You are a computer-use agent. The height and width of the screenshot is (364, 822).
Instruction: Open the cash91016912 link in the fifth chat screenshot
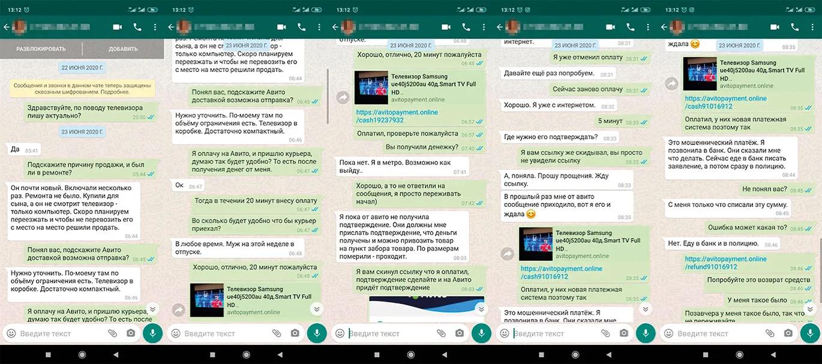point(725,103)
